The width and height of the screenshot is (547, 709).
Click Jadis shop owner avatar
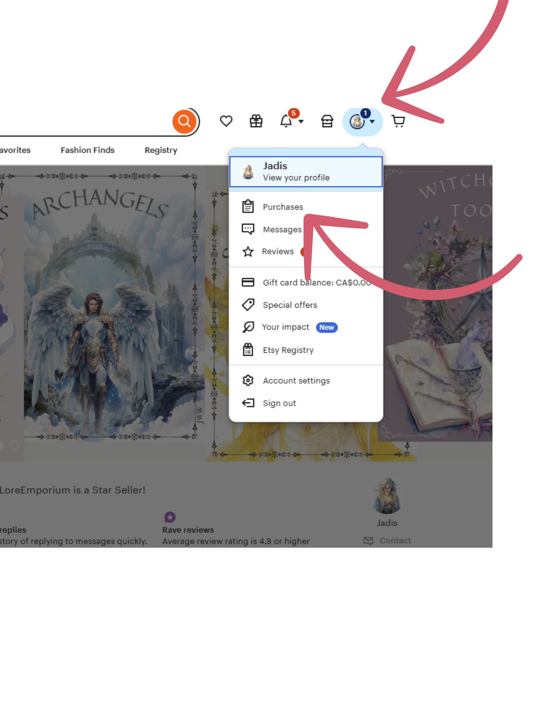pyautogui.click(x=387, y=495)
